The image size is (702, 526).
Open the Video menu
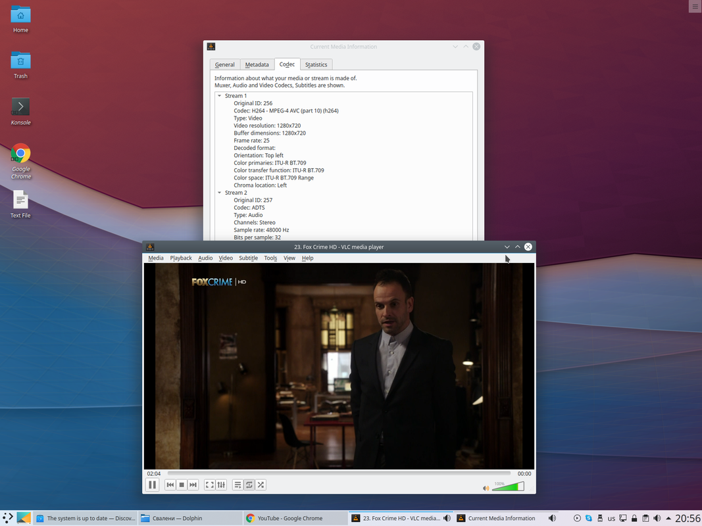point(226,258)
